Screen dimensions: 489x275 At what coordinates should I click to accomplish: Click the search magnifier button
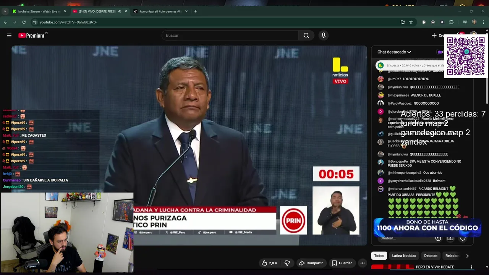click(x=306, y=36)
